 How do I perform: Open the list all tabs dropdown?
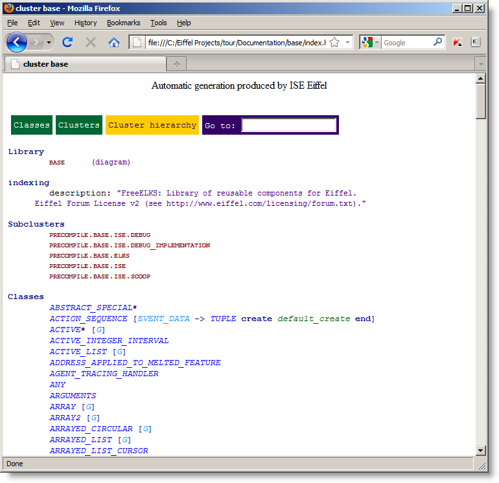(480, 64)
